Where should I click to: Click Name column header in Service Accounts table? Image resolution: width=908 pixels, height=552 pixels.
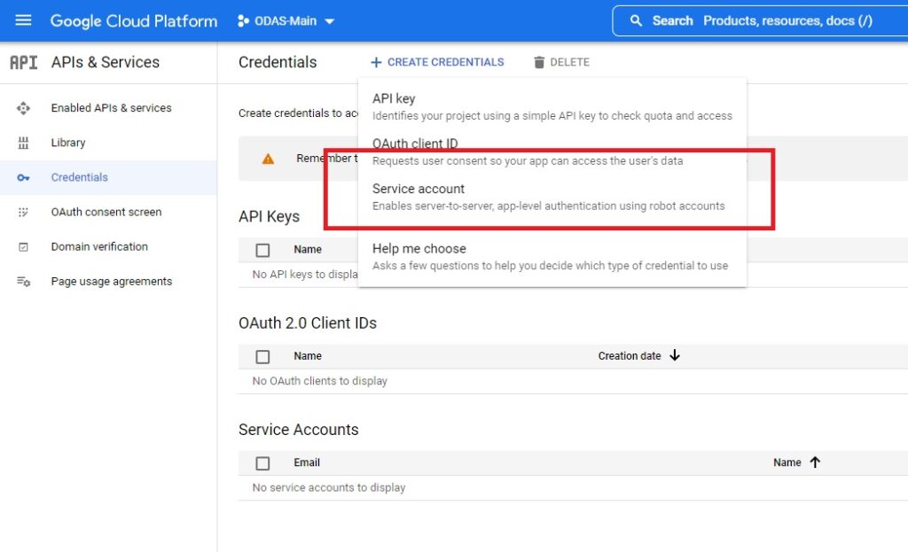[x=787, y=463]
